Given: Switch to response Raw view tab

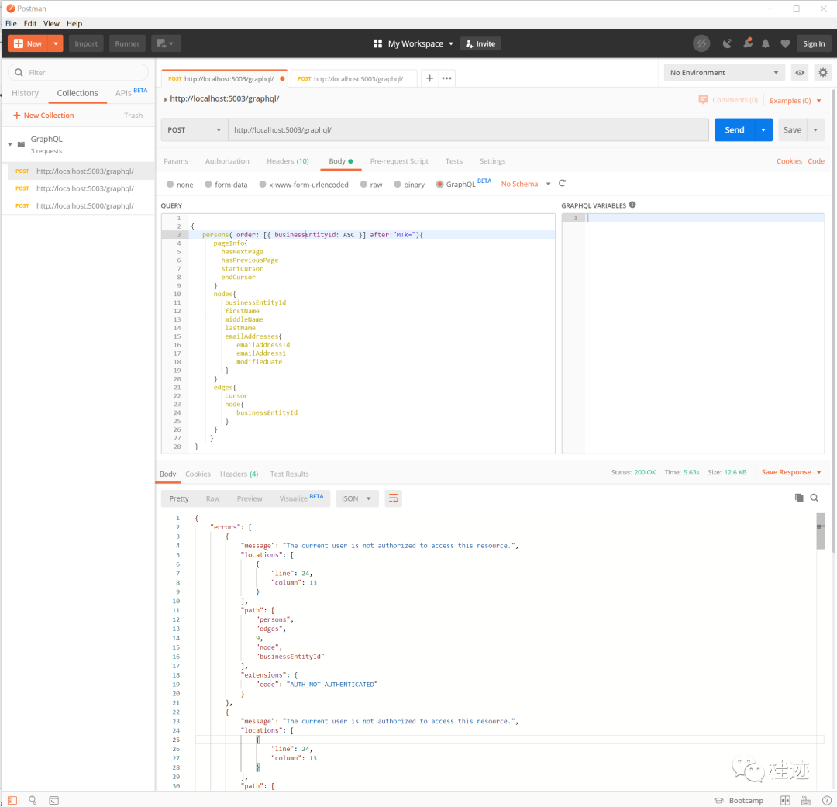Looking at the screenshot, I should [x=212, y=498].
